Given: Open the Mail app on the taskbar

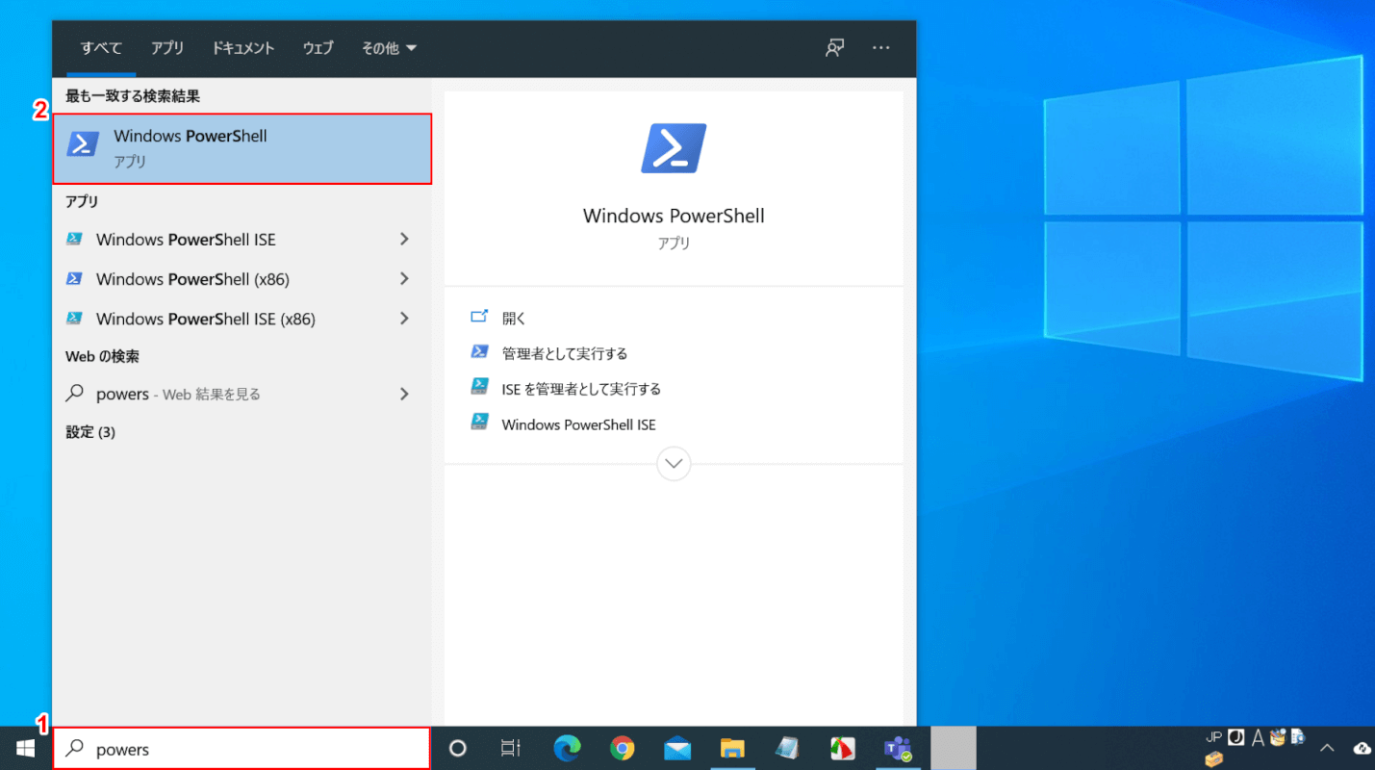Looking at the screenshot, I should (x=677, y=748).
